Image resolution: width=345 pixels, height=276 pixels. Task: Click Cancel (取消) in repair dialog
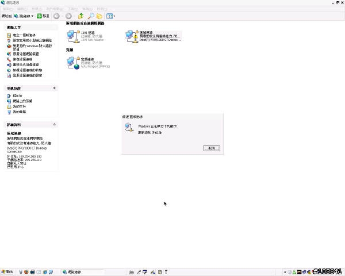(212, 148)
